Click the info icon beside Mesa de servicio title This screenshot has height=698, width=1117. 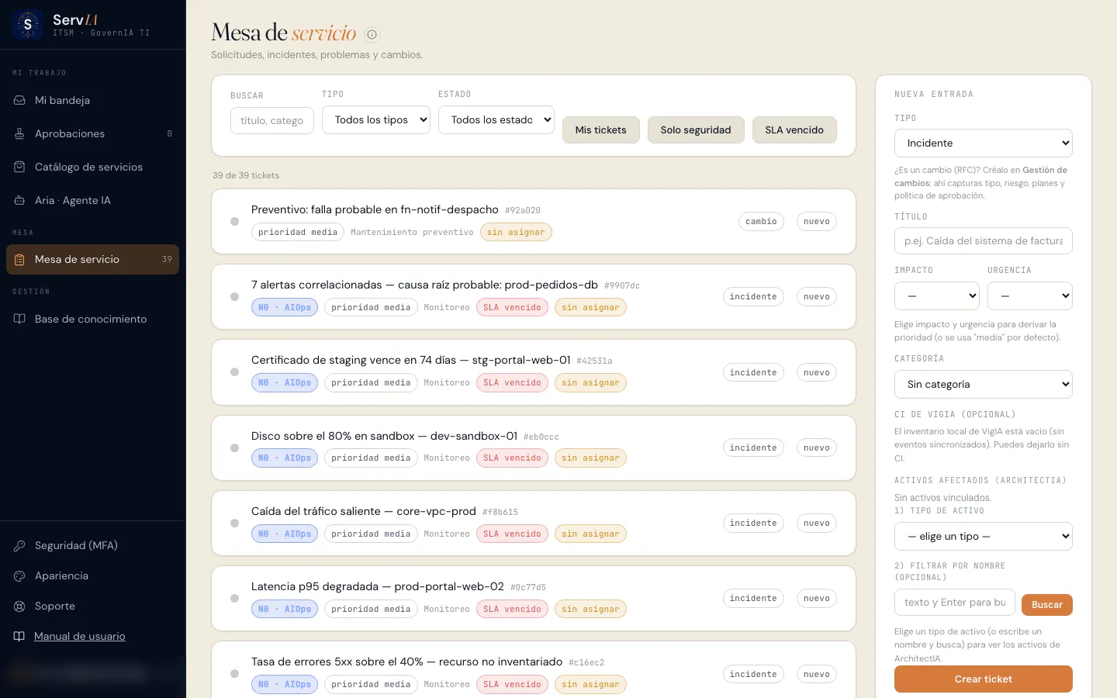tap(372, 34)
